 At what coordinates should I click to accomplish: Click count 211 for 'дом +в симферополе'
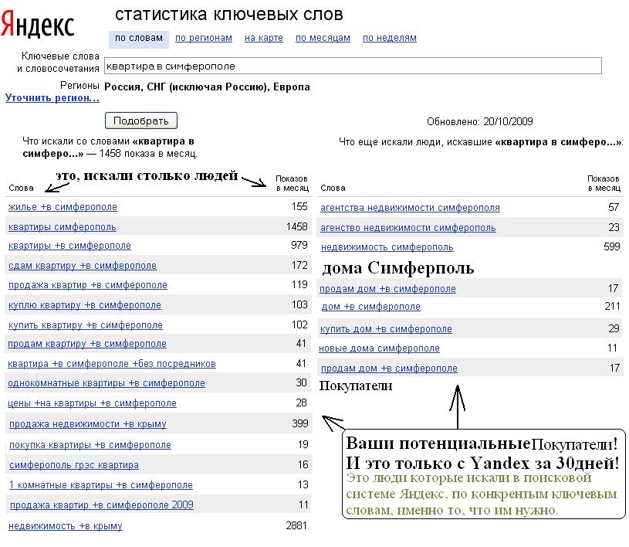tap(612, 307)
